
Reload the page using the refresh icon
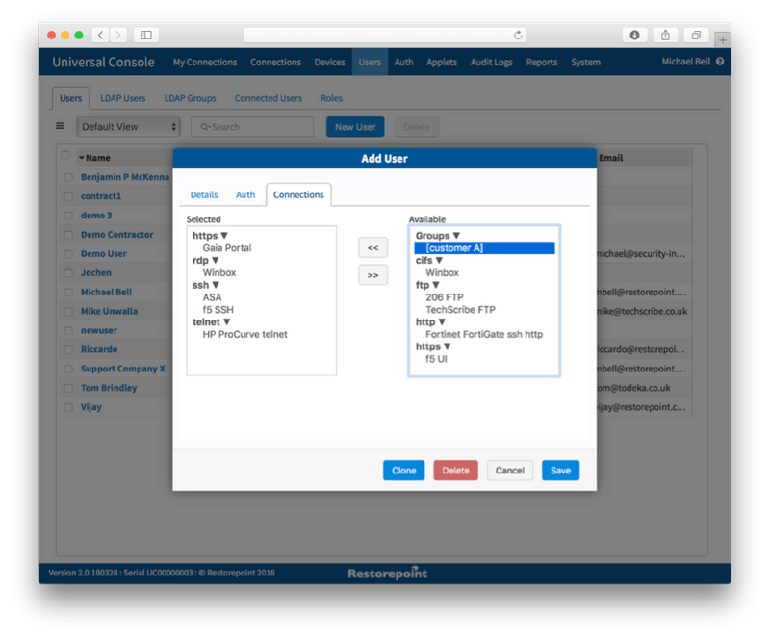(x=518, y=35)
